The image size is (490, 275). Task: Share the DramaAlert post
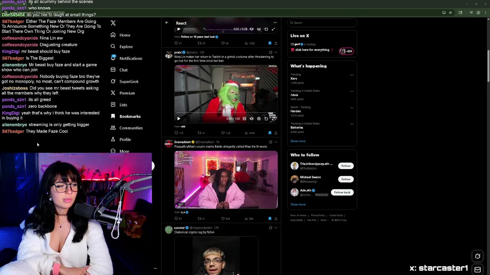coord(276,218)
